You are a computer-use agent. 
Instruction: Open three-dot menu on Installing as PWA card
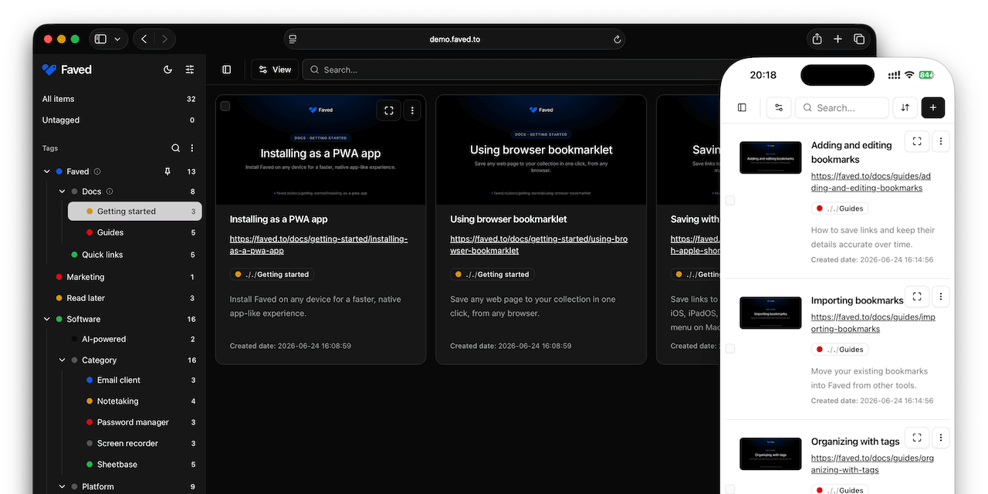(x=412, y=110)
